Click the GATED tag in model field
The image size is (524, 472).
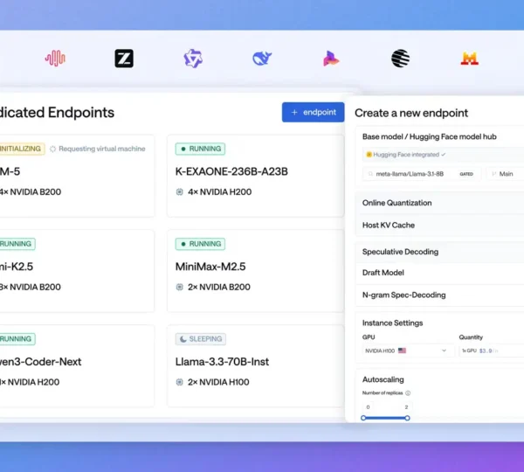[466, 174]
